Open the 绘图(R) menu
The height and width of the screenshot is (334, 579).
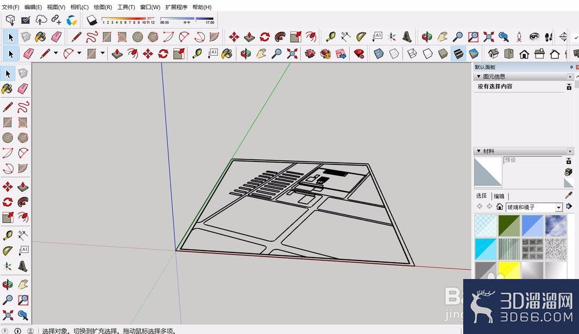(x=102, y=7)
